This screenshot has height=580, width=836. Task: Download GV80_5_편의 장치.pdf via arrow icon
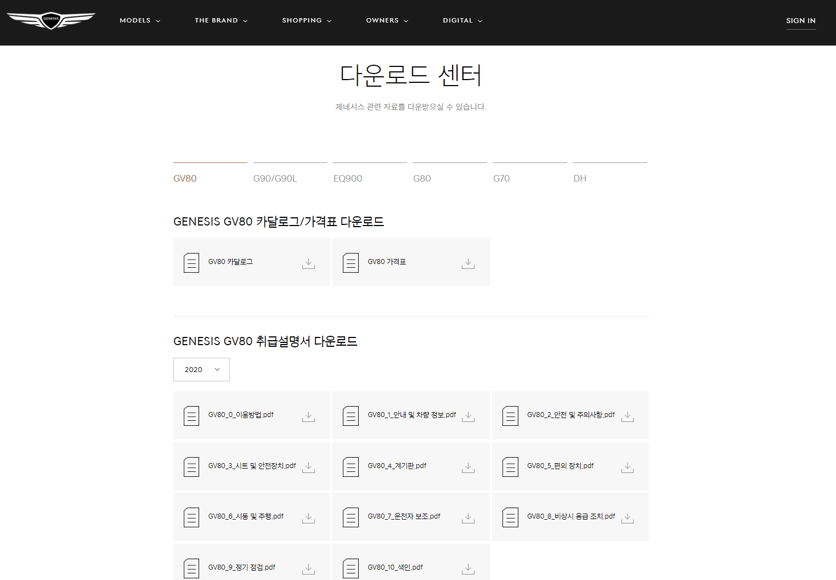click(x=628, y=468)
